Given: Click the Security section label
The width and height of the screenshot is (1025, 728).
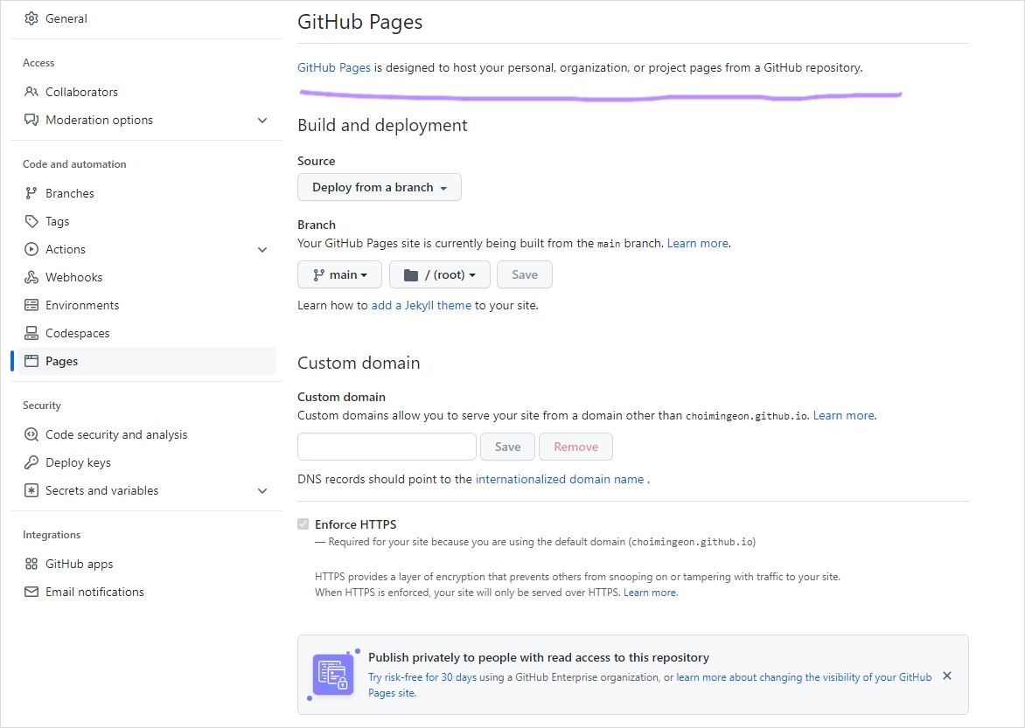Looking at the screenshot, I should tap(42, 406).
